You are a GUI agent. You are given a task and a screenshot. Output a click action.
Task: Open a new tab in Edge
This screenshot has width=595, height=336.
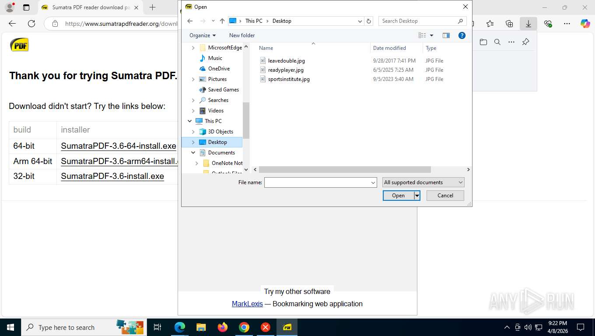coord(152,7)
